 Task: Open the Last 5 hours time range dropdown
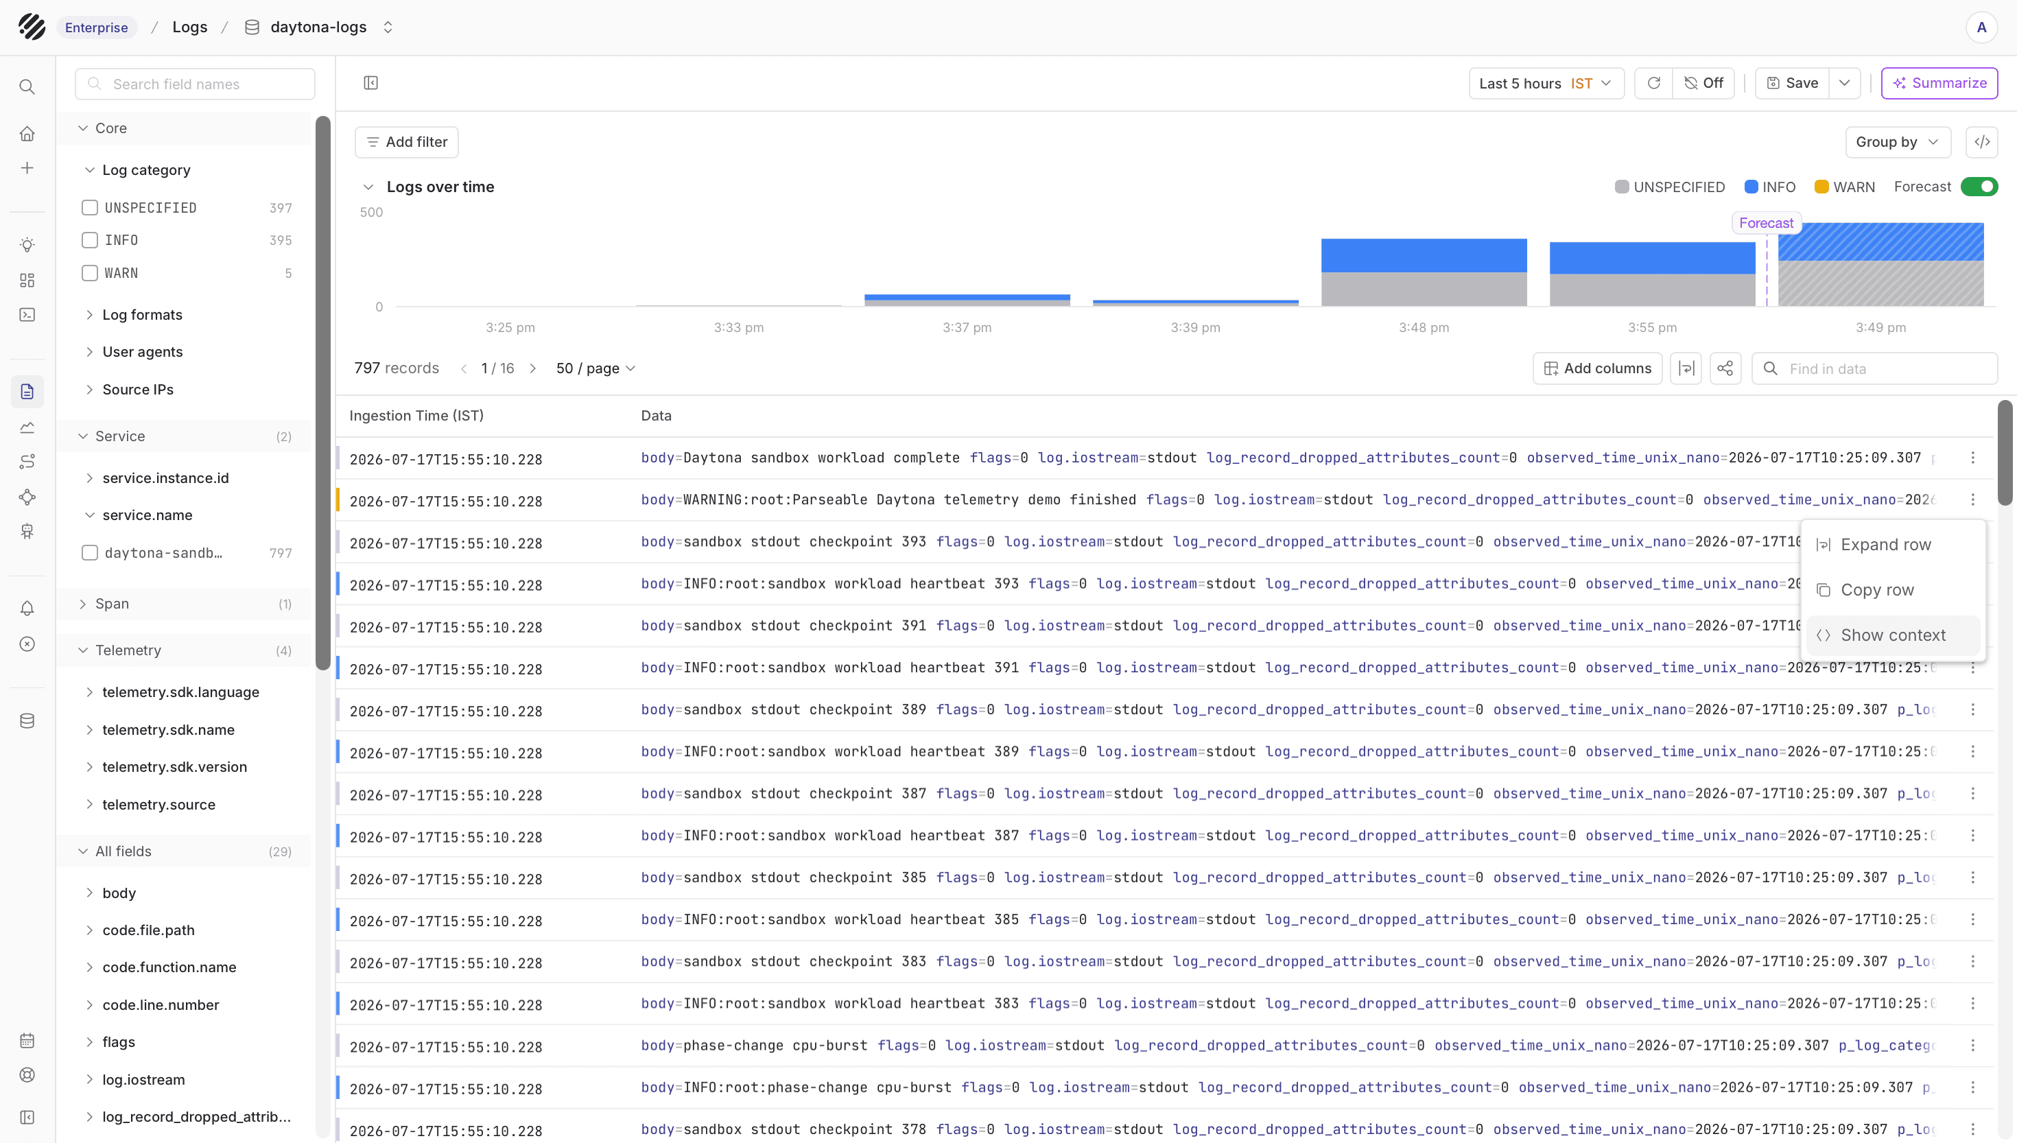(1546, 83)
